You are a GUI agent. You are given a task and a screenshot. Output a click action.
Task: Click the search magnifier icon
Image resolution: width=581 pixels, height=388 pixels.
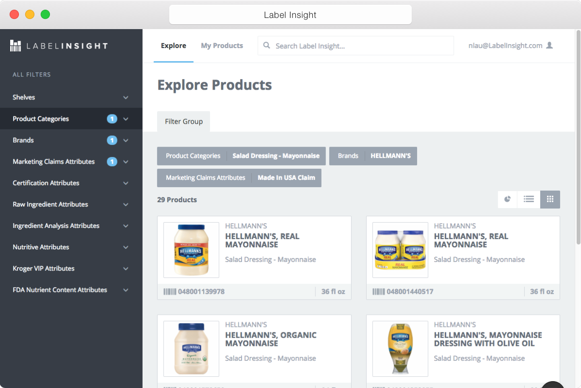266,45
